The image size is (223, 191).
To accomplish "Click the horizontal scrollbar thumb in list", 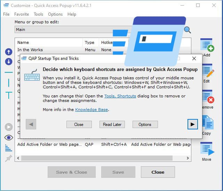I will [x=97, y=158].
